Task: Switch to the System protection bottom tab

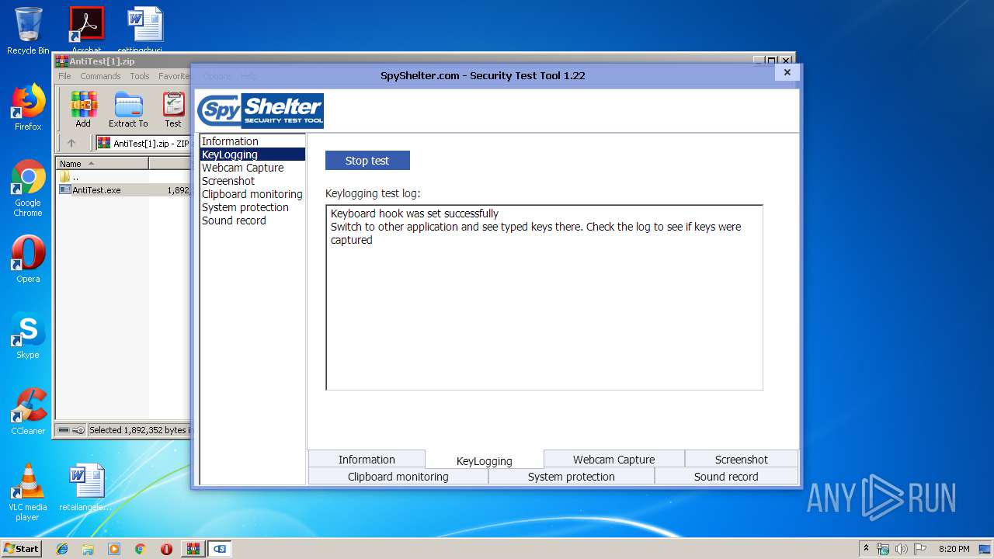Action: click(571, 477)
